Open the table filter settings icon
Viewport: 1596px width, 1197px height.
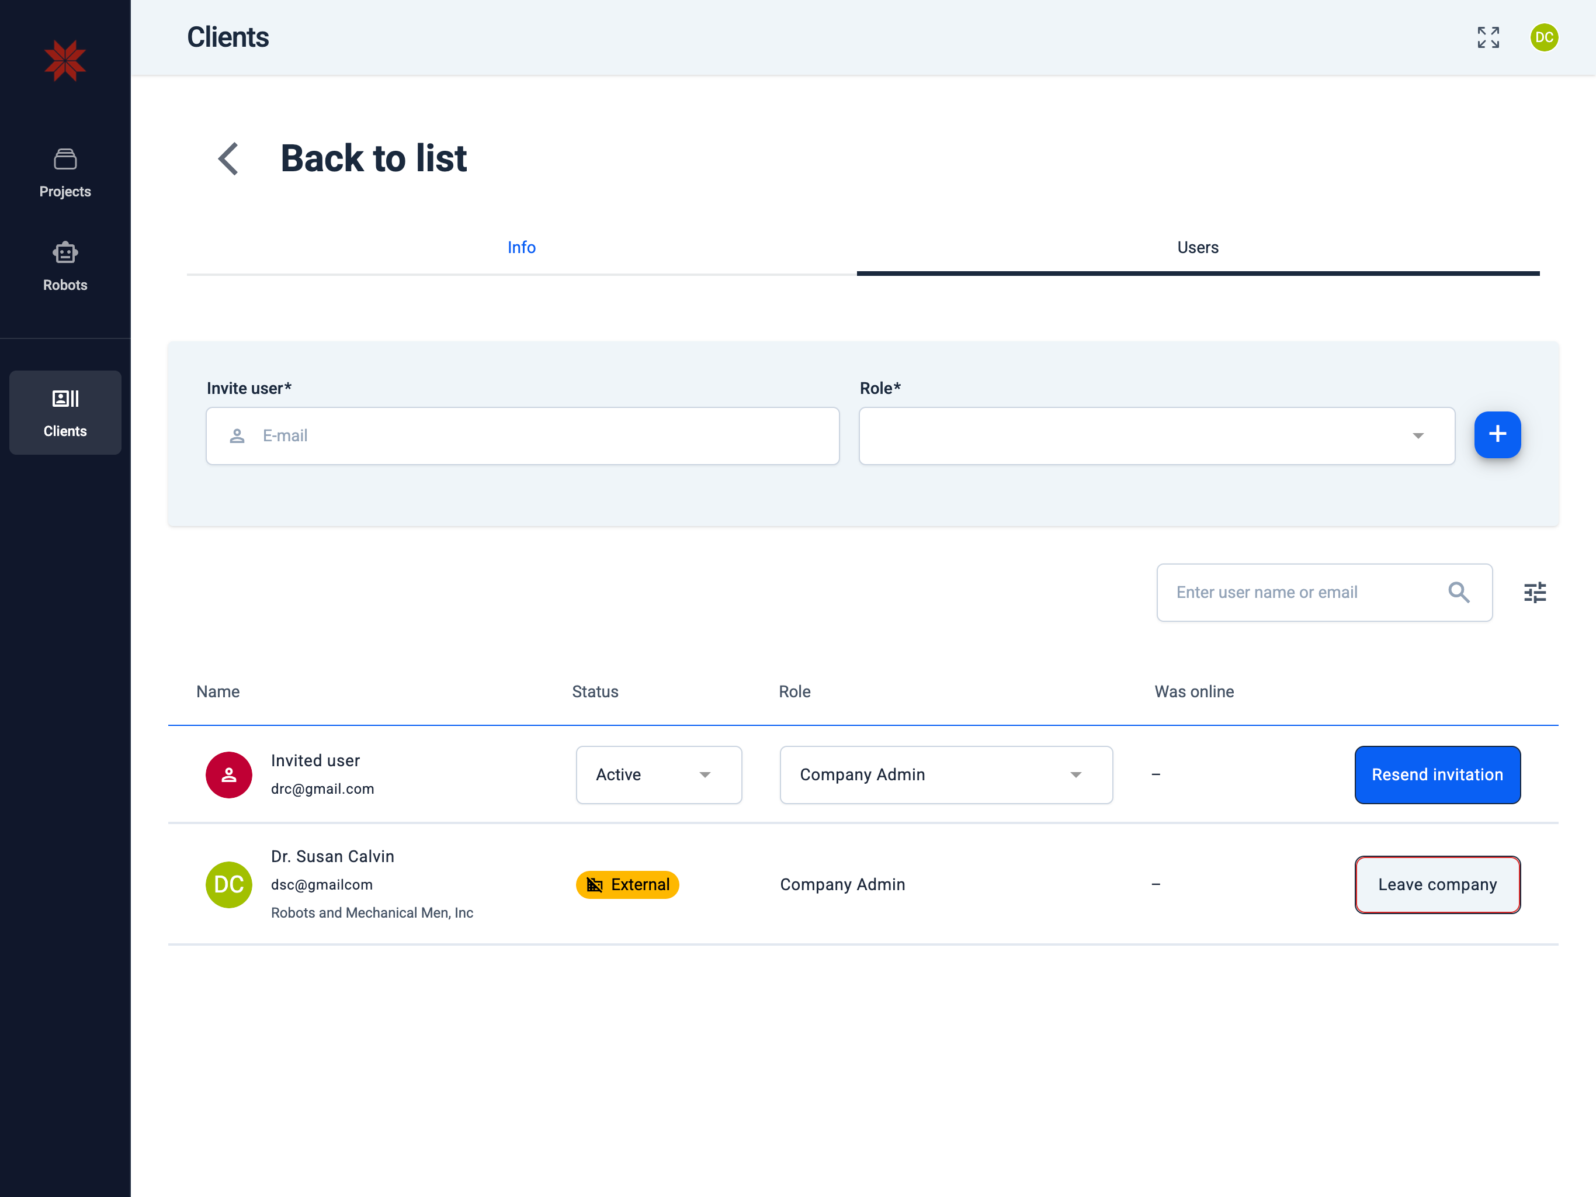[1535, 593]
